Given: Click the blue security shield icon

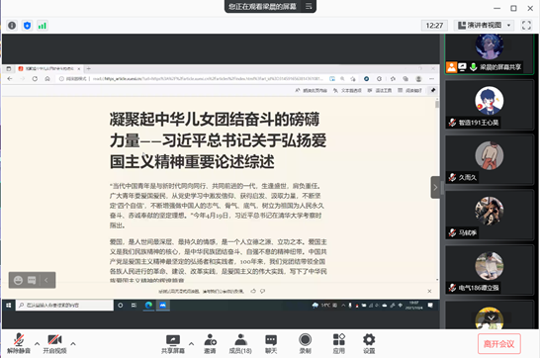Looking at the screenshot, I should click(27, 26).
